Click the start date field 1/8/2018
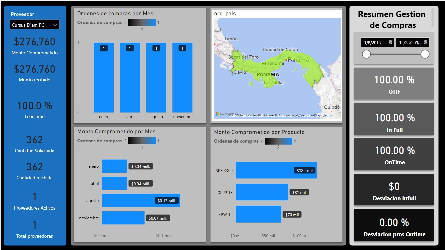Viewport: 445px width, 250px height. (x=373, y=43)
